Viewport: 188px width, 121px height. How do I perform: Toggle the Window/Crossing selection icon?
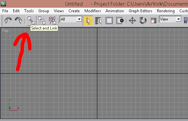tap(120, 21)
